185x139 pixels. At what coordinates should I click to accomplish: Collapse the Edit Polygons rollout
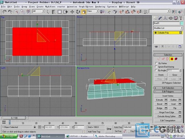pos(168,92)
